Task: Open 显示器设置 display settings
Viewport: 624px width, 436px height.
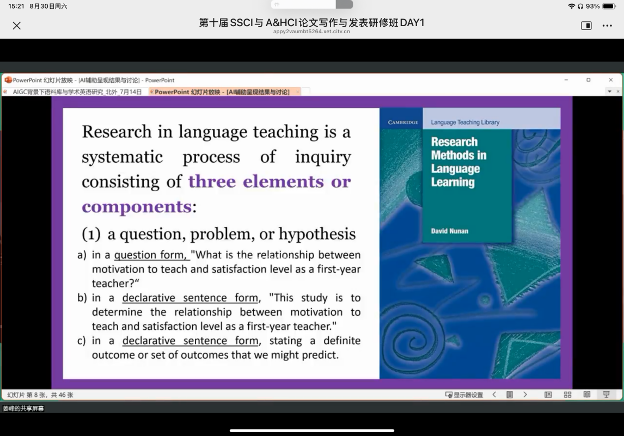Action: point(464,395)
